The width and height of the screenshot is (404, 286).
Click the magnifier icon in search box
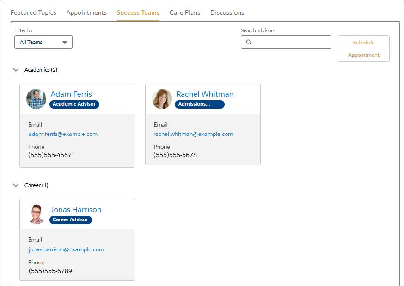249,42
